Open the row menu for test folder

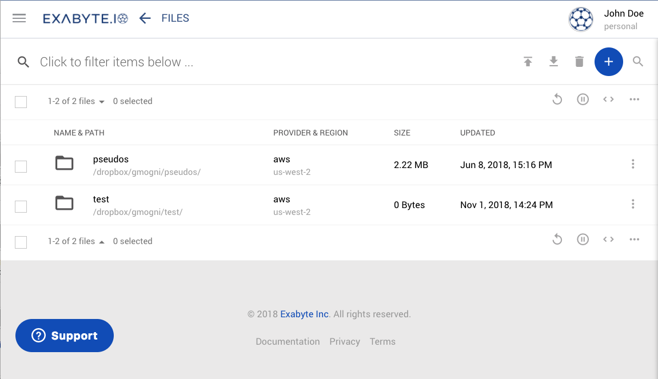[x=633, y=204]
